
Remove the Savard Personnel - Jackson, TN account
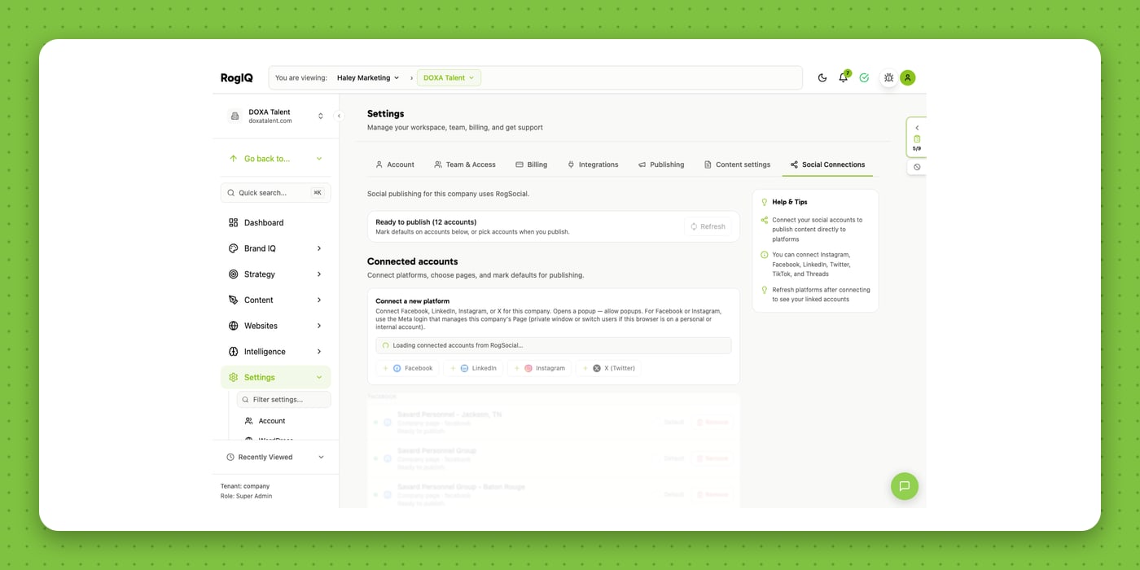point(712,422)
